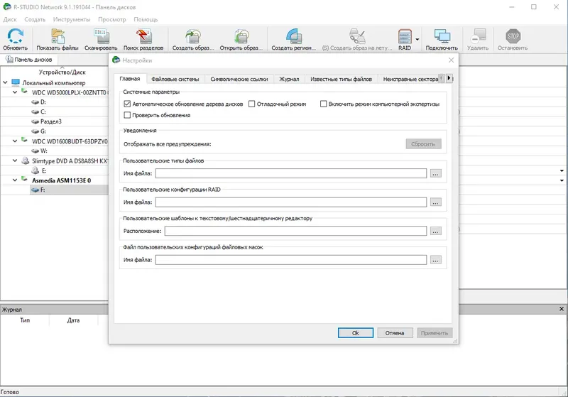
Task: Click the RAID toolbar icon
Action: coord(405,40)
